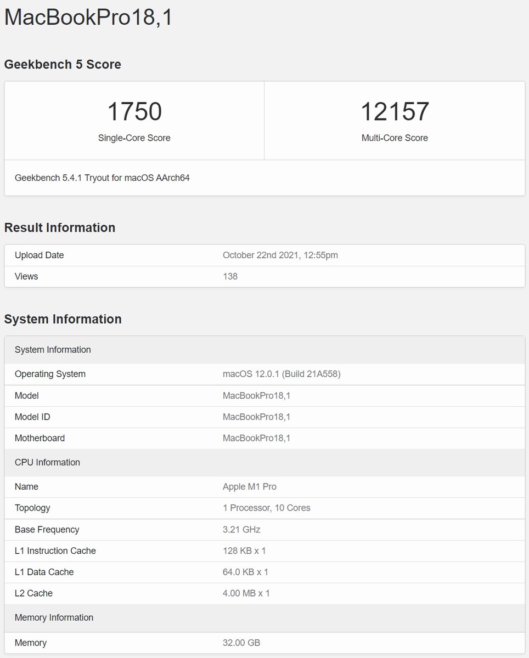
Task: Click the Motherboard row value
Action: click(256, 438)
